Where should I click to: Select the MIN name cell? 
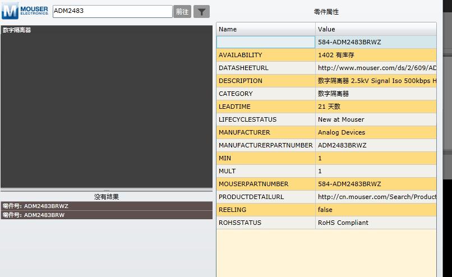pos(266,158)
